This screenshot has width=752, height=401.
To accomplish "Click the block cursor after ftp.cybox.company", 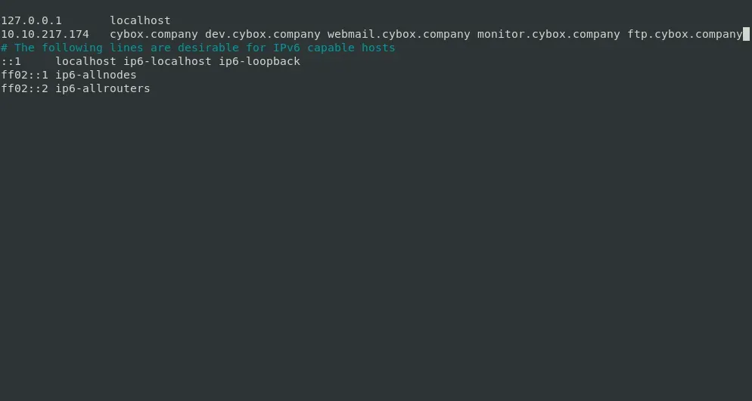I will (746, 34).
